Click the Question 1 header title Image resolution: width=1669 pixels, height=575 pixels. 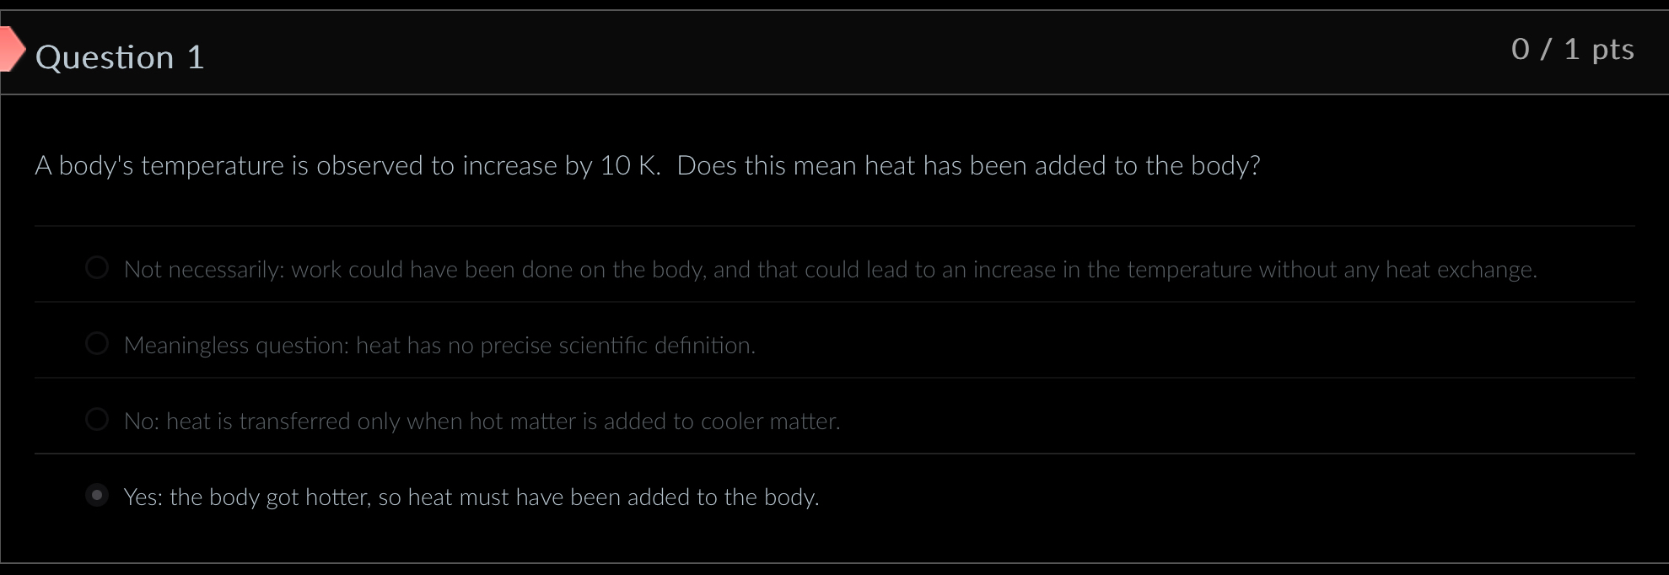[121, 57]
